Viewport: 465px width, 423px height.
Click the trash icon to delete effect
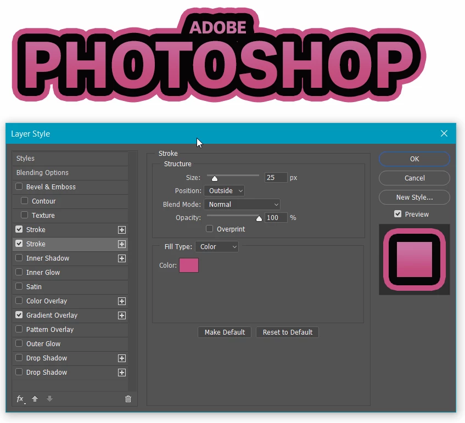click(128, 399)
